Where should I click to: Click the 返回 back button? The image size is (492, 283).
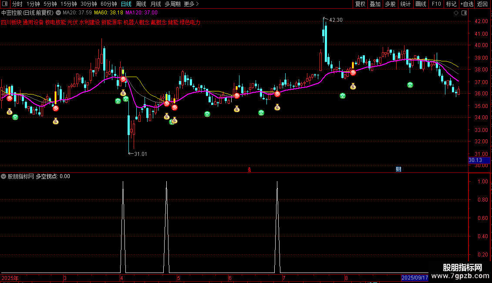pyautogui.click(x=482, y=4)
